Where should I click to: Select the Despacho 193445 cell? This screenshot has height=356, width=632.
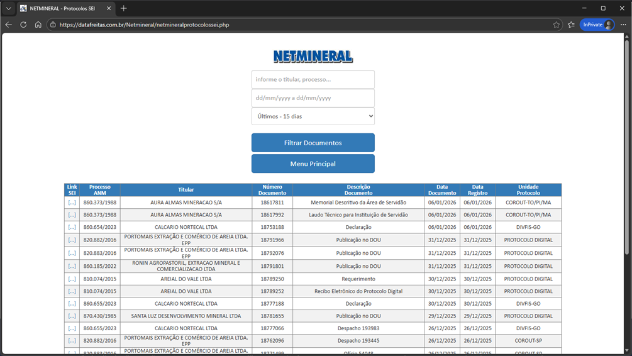[x=358, y=341]
